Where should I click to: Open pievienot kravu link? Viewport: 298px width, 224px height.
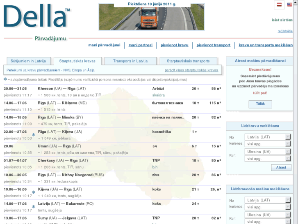[175, 45]
